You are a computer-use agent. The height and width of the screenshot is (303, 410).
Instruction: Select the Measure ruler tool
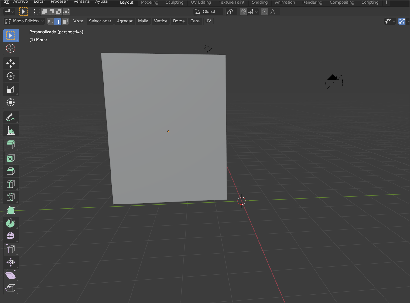click(x=11, y=130)
